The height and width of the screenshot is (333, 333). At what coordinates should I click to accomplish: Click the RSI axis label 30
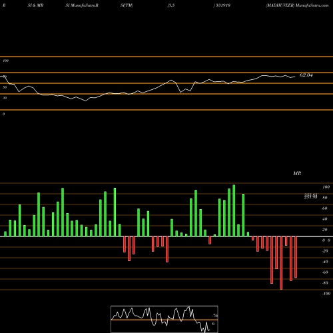point(5,98)
